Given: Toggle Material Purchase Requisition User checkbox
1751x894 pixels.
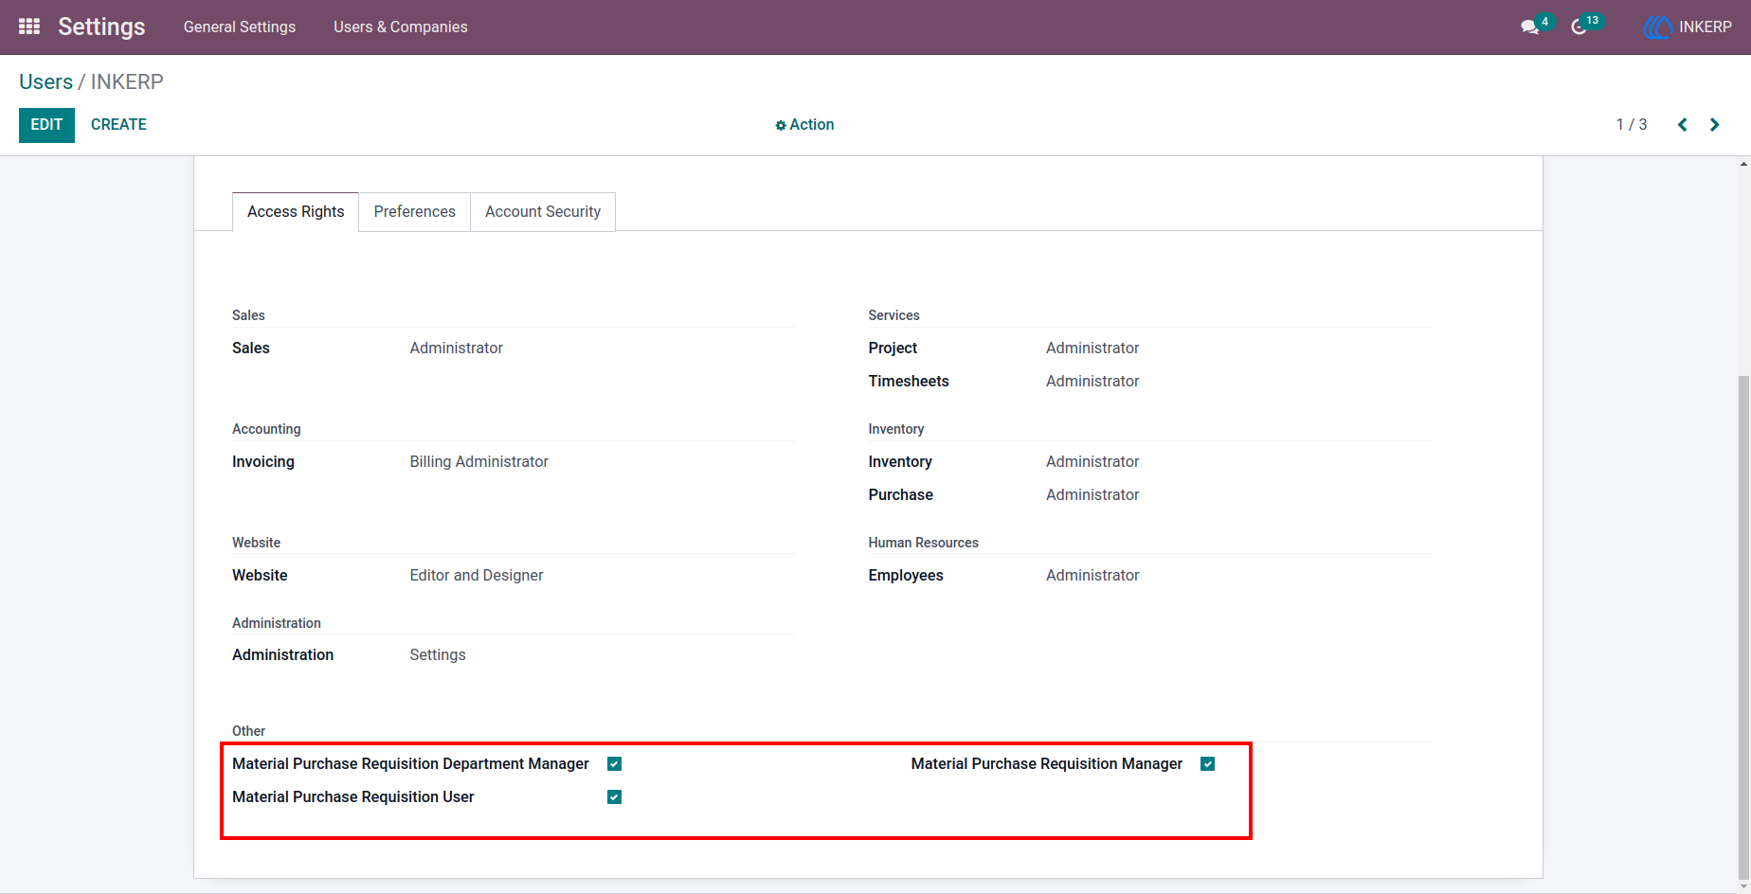Looking at the screenshot, I should click(x=614, y=797).
